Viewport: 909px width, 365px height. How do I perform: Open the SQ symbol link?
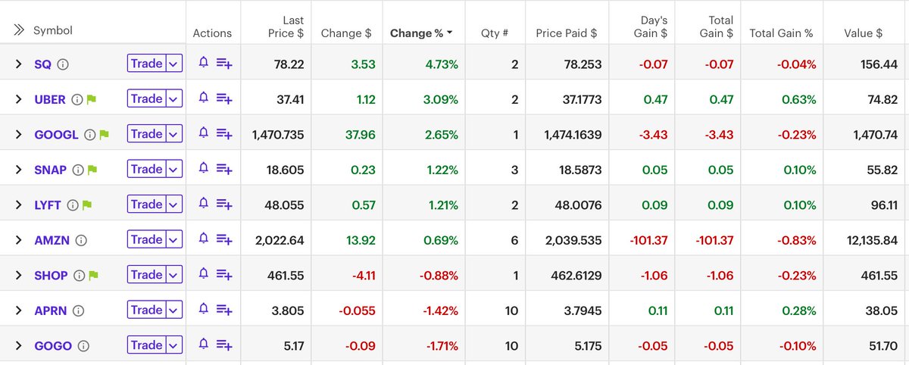(43, 65)
